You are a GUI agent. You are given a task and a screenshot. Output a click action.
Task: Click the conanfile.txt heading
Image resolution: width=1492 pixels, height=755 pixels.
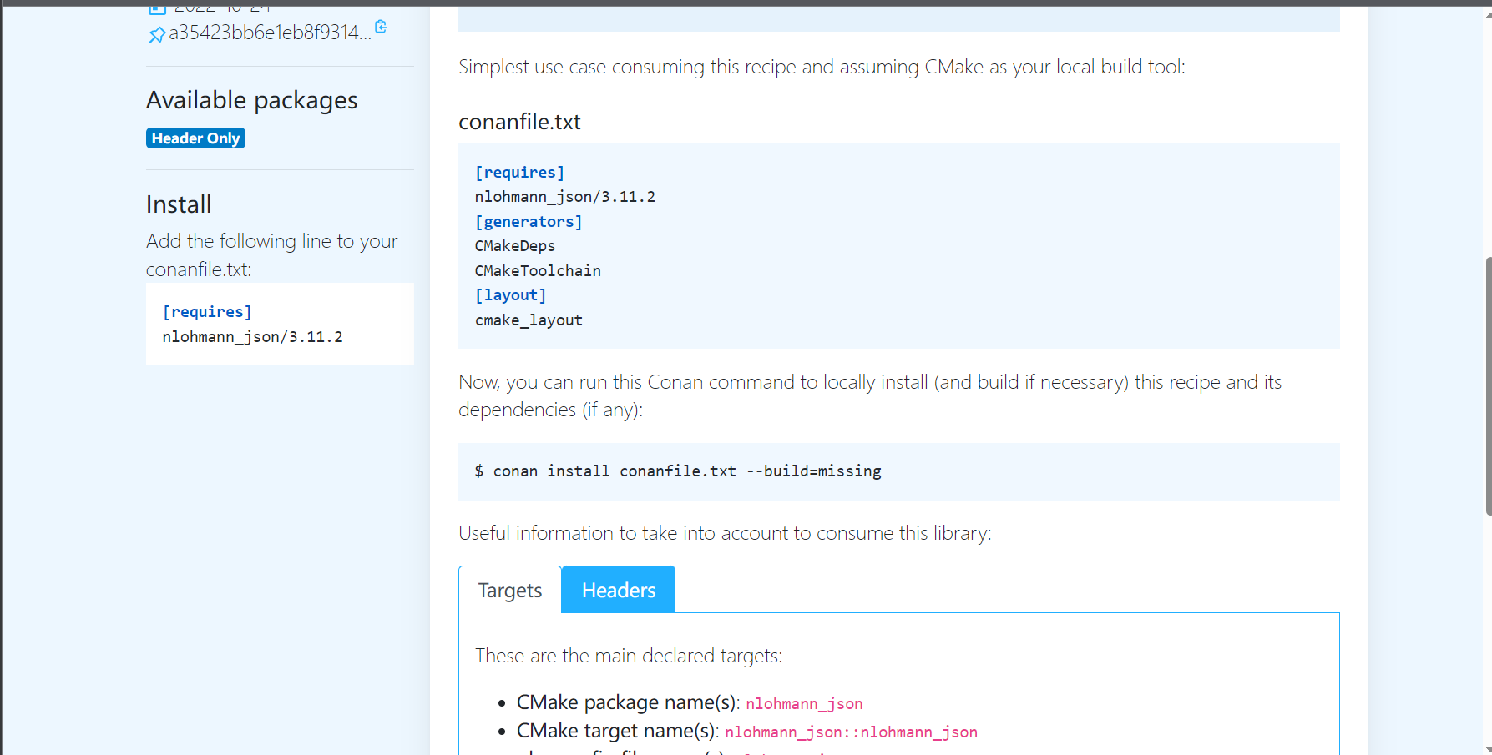519,121
